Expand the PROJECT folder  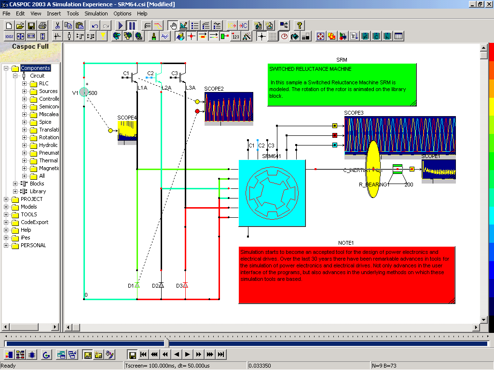click(6, 199)
